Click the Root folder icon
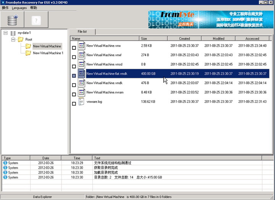The image size is (275, 200). click(21, 39)
